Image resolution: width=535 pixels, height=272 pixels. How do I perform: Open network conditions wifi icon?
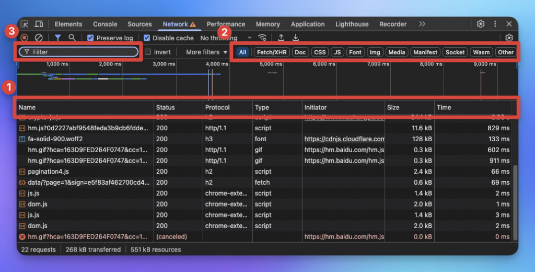(262, 38)
